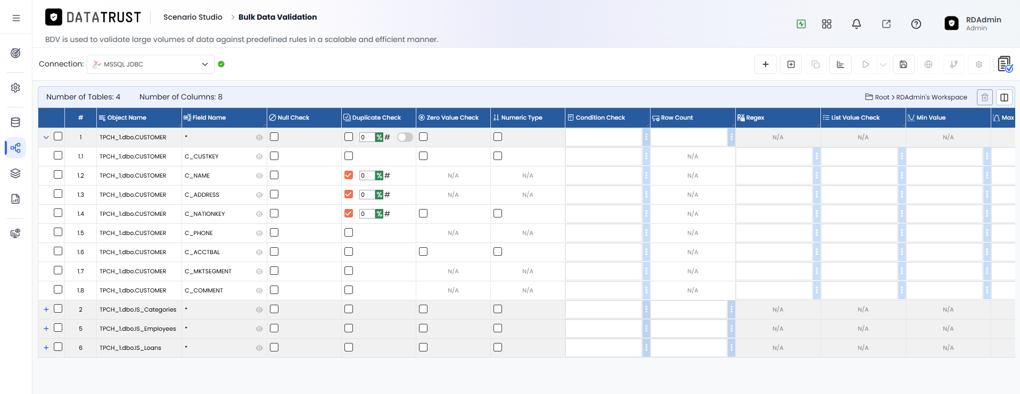Toggle eye visibility icon for C_PHONE field
1020x394 pixels.
pyautogui.click(x=259, y=233)
